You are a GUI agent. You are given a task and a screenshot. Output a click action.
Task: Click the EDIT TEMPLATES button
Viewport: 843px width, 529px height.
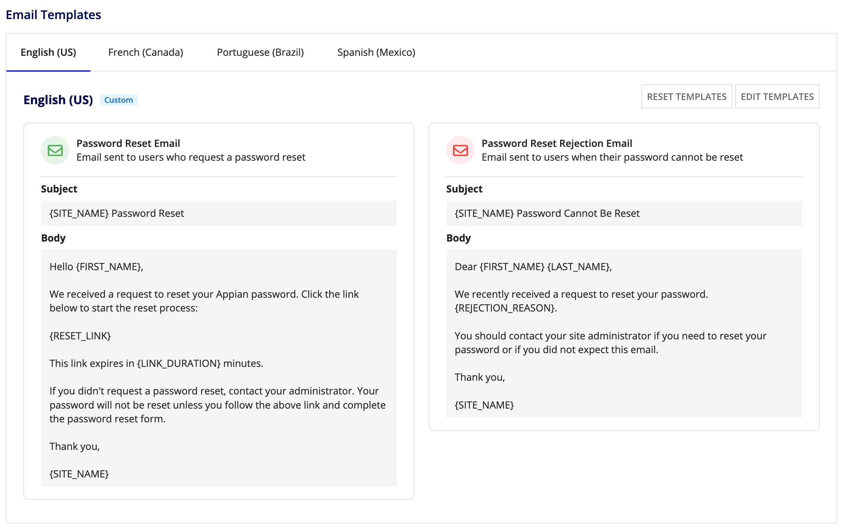(x=777, y=96)
